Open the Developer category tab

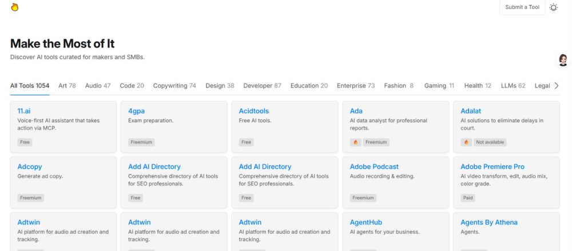(x=263, y=86)
